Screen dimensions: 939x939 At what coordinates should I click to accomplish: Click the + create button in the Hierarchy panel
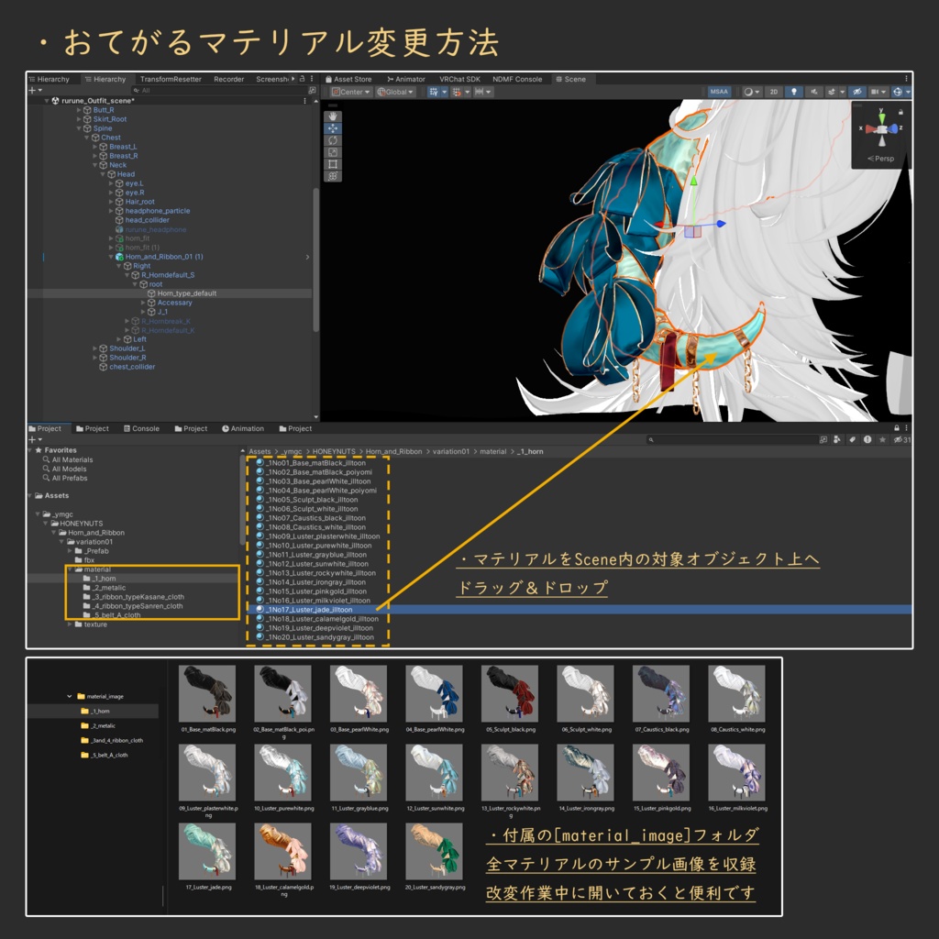pyautogui.click(x=30, y=88)
